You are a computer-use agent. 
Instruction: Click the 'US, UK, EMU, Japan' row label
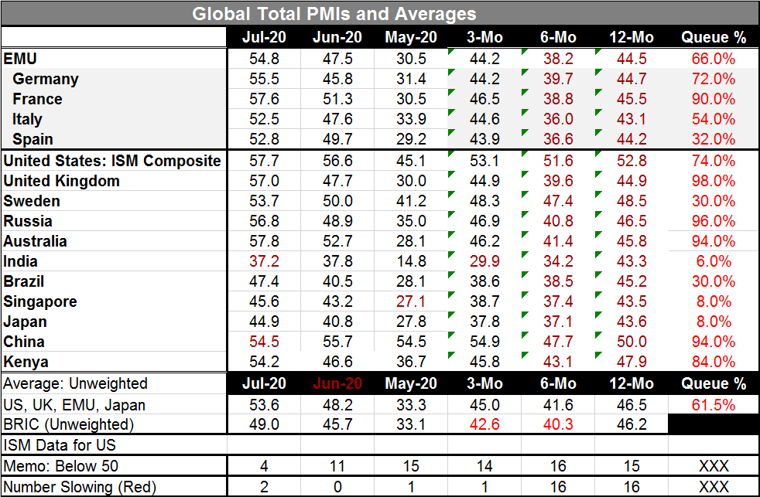[74, 404]
